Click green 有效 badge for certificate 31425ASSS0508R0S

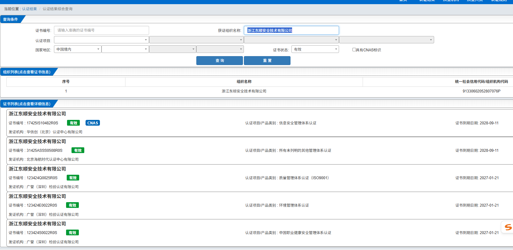click(x=78, y=151)
